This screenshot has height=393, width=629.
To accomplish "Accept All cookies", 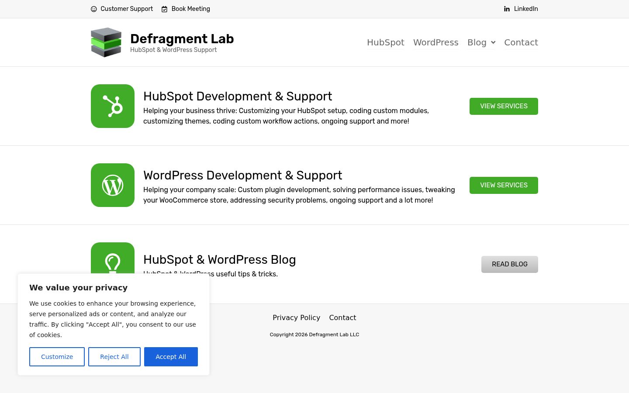I will coord(171,357).
